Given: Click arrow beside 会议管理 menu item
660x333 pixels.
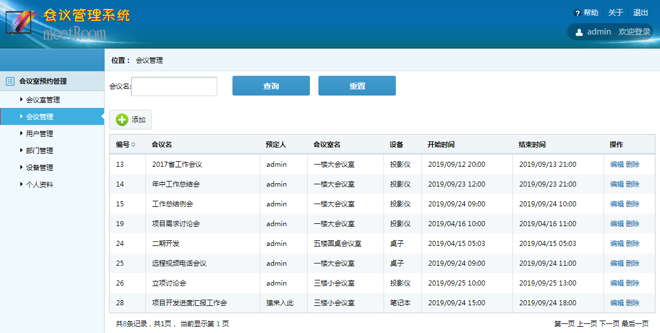Looking at the screenshot, I should (21, 116).
